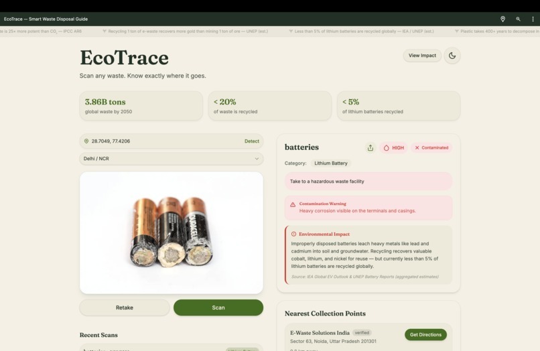Viewport: 540px width, 351px height.
Task: Open the magnifier search icon in top bar
Action: 518,19
